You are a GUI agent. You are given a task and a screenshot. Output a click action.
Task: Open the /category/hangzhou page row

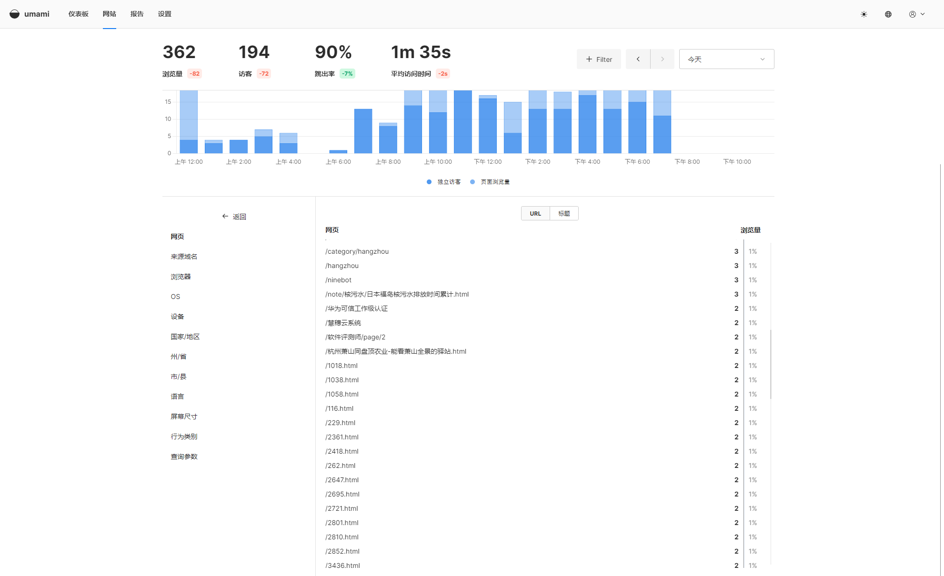tap(357, 251)
